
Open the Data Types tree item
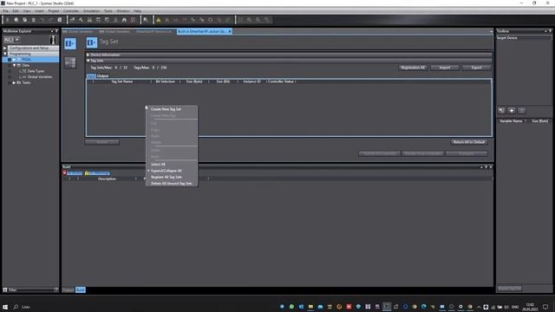pos(36,71)
